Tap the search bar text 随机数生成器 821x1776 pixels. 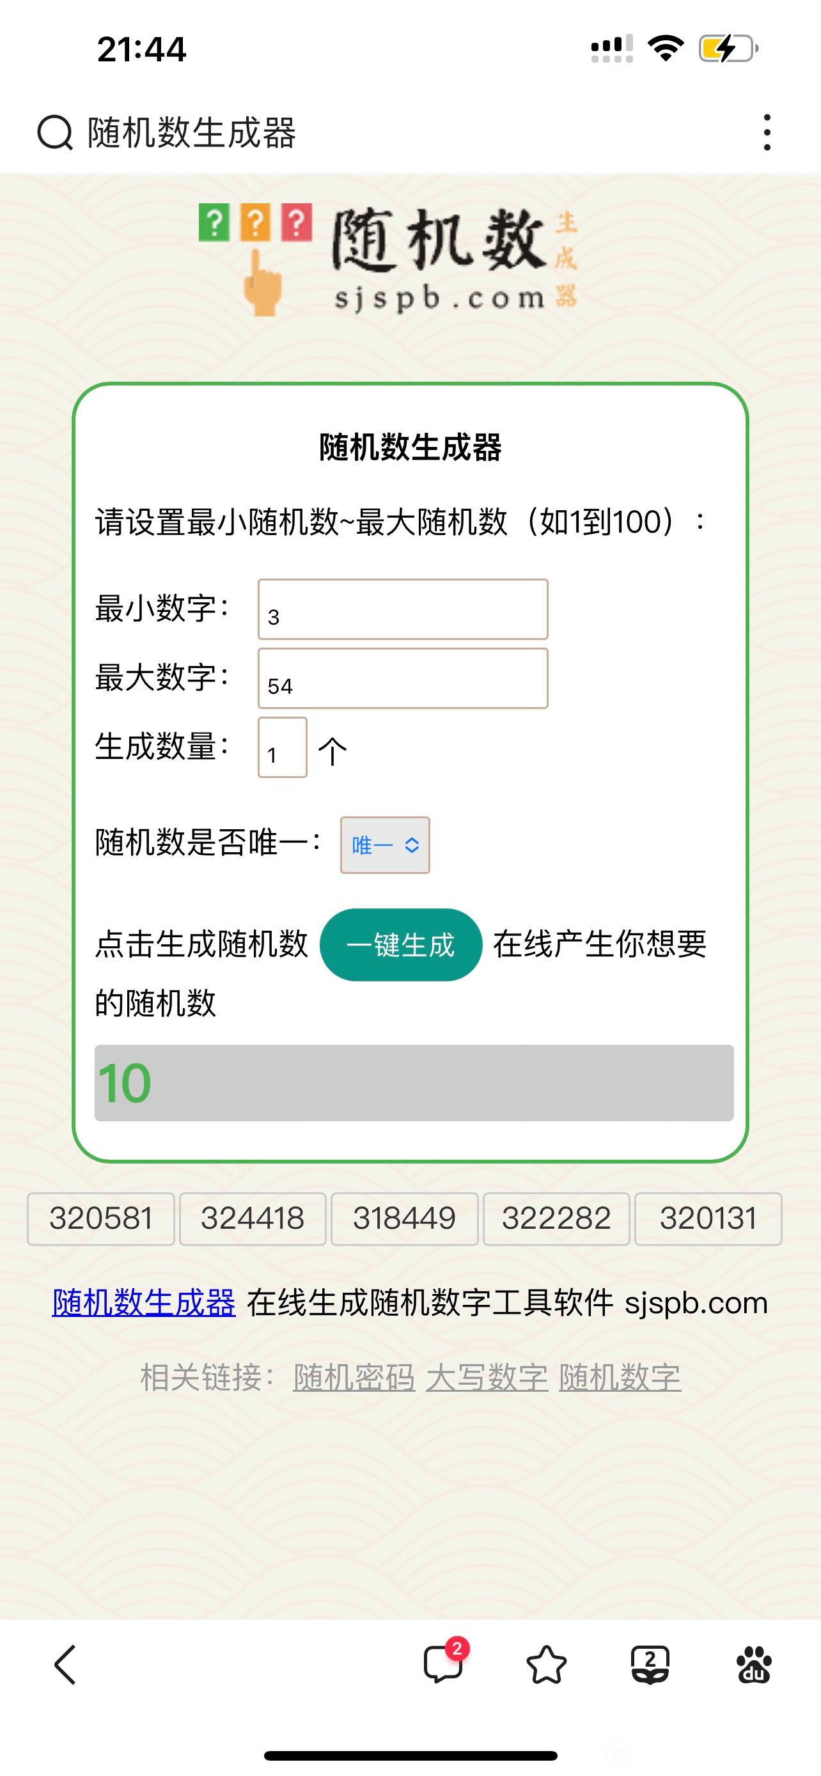[x=192, y=132]
